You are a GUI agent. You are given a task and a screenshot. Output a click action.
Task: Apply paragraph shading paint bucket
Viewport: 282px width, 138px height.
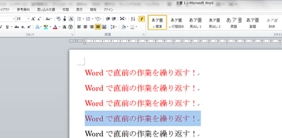pos(123,27)
